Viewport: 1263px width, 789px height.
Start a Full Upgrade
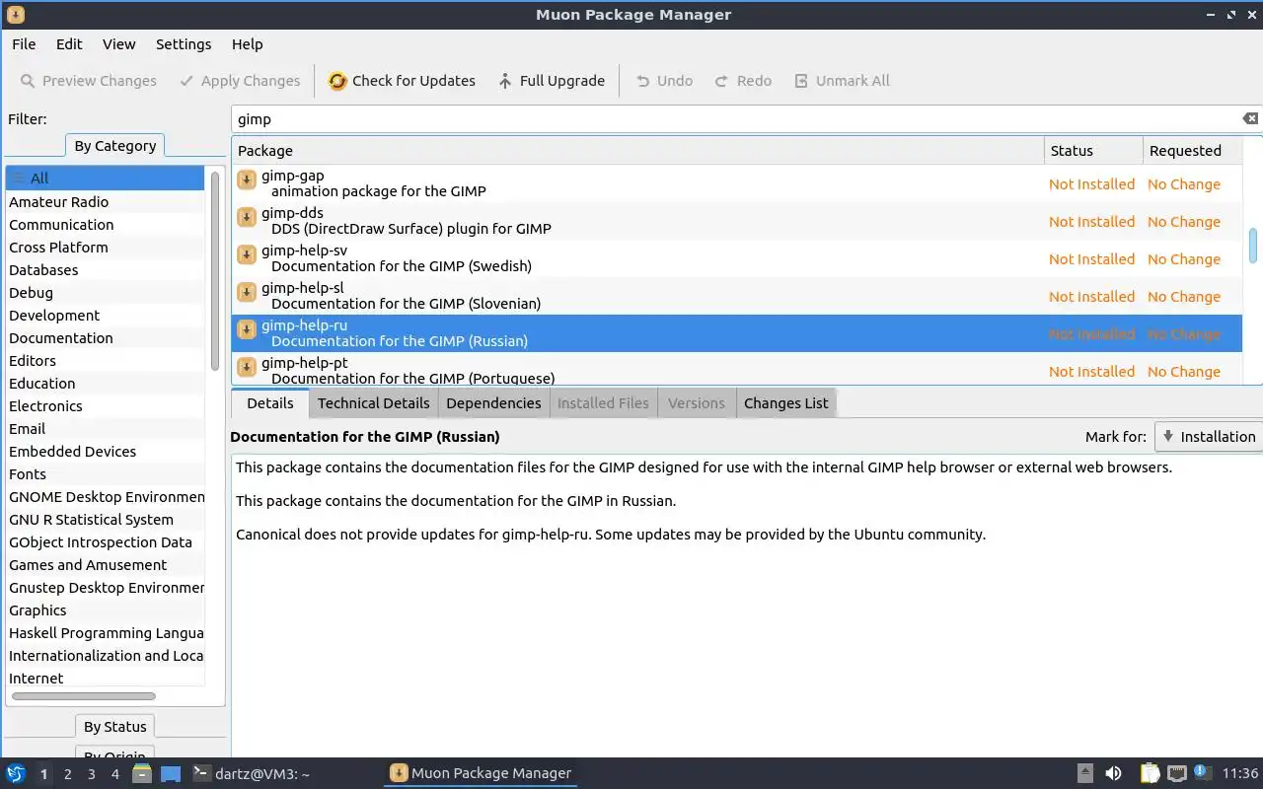[x=551, y=81]
